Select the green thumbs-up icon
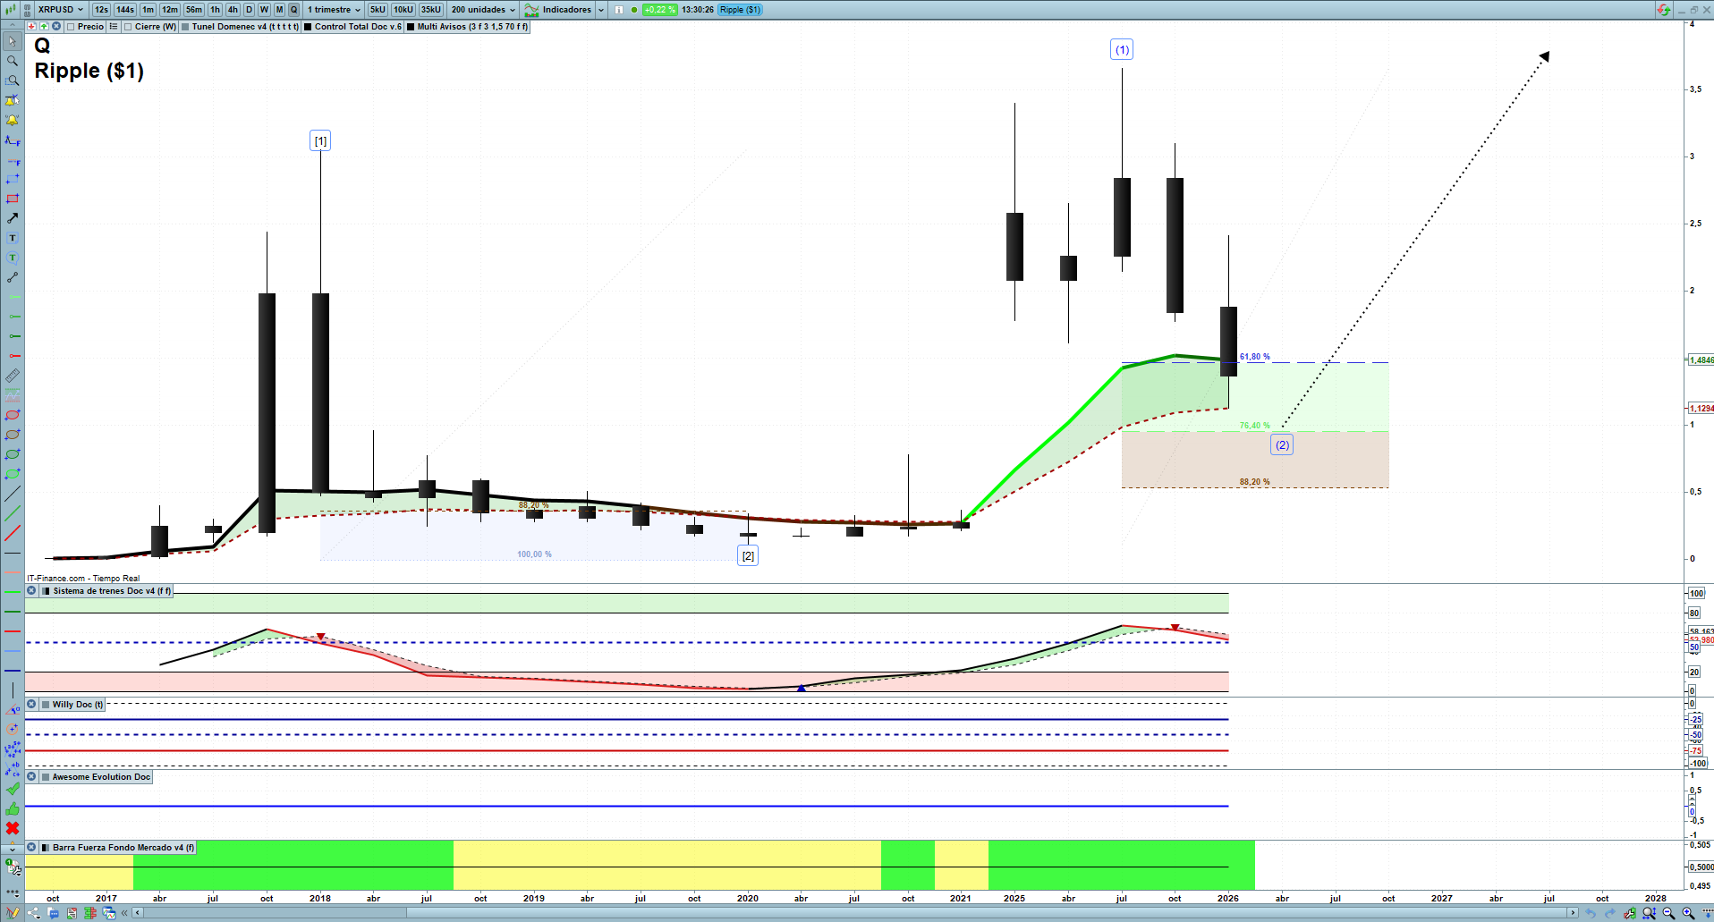Viewport: 1714px width, 922px height. tap(13, 808)
